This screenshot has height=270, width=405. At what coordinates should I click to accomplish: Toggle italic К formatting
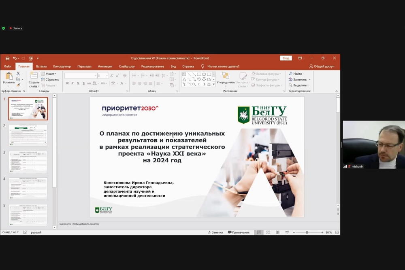tap(72, 83)
